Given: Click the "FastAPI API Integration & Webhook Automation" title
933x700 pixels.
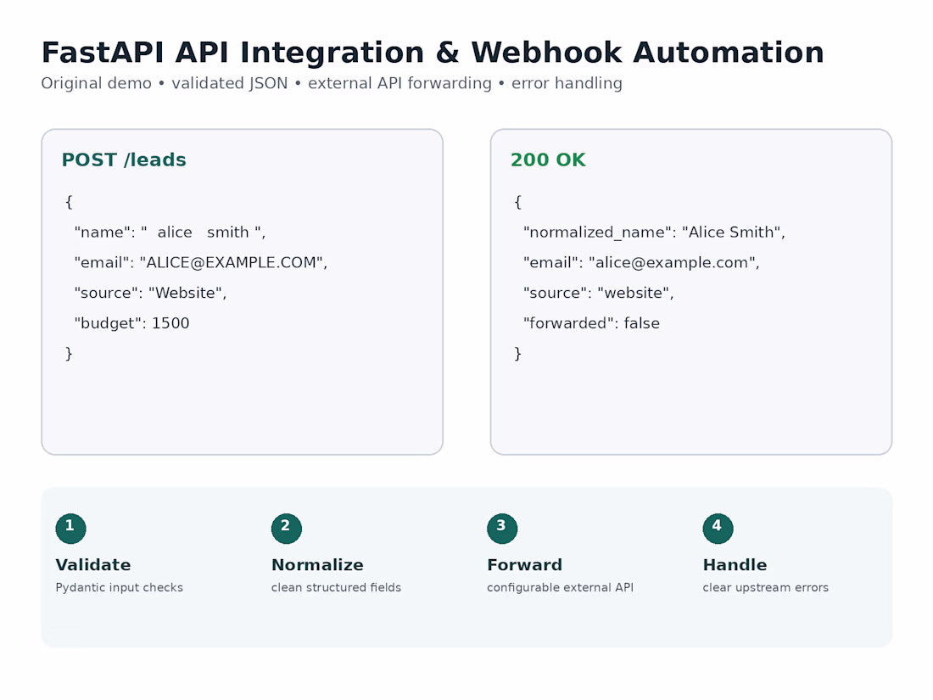Looking at the screenshot, I should pyautogui.click(x=433, y=53).
